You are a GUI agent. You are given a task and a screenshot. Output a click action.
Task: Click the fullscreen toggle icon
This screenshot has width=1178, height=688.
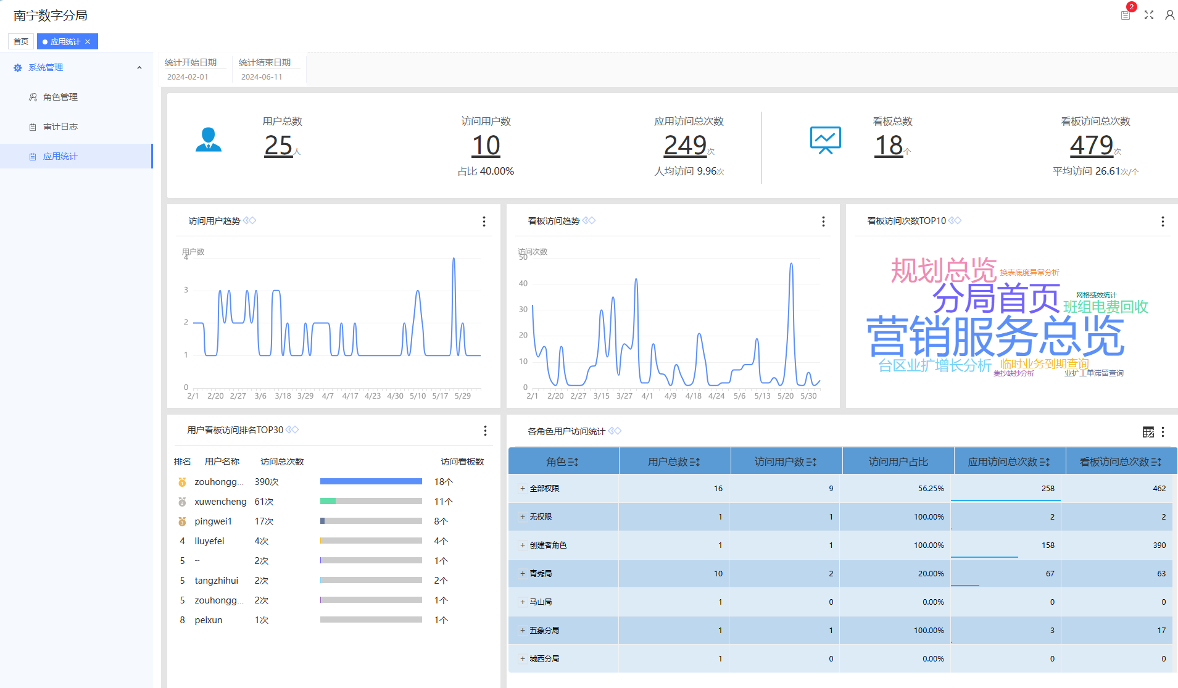coord(1148,15)
